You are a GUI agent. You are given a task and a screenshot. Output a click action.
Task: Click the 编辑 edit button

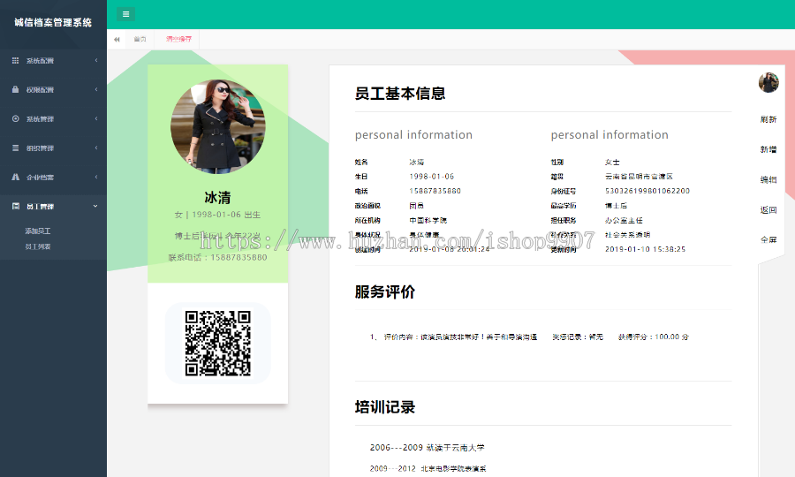pos(768,179)
